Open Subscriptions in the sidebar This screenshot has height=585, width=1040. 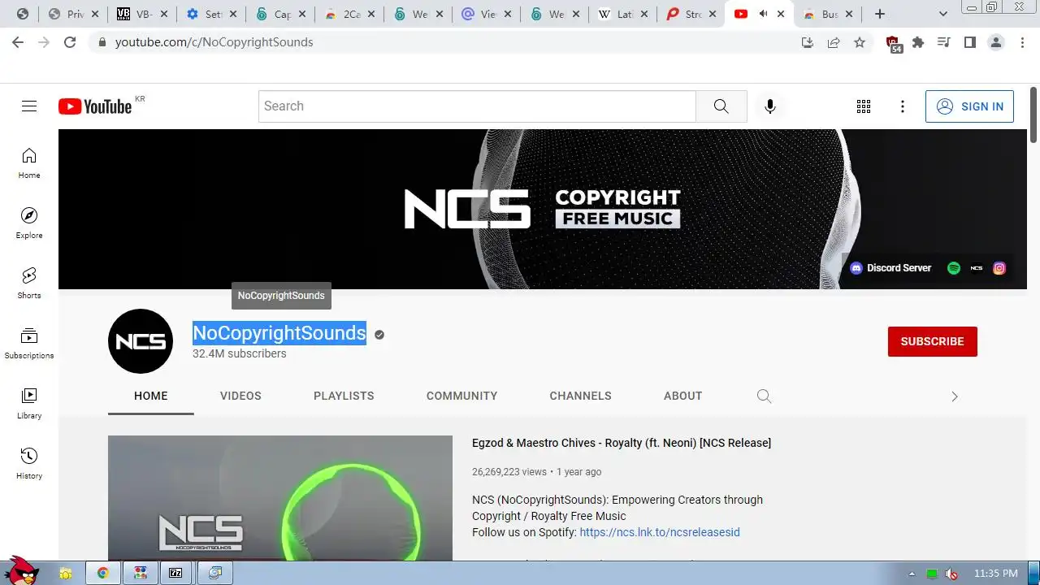pos(29,344)
